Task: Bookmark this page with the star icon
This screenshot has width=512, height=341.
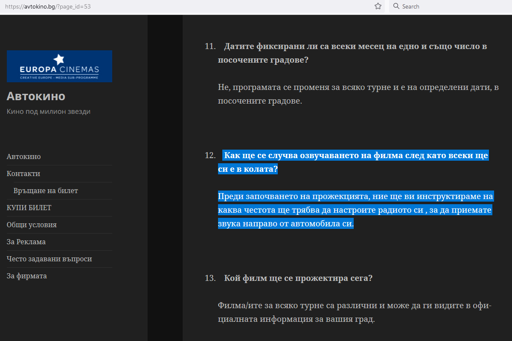Action: (x=378, y=6)
